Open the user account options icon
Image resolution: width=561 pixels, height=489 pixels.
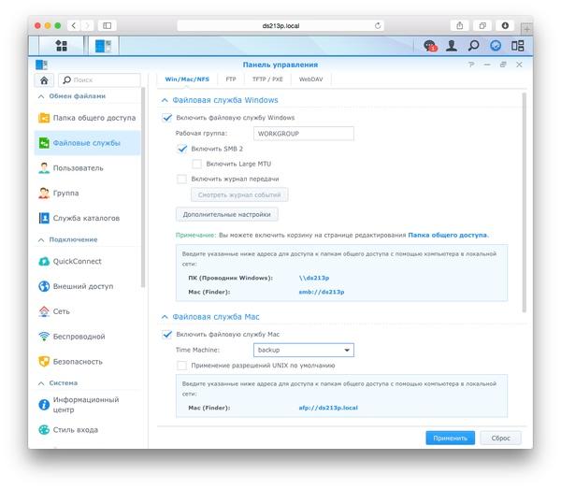tap(452, 46)
